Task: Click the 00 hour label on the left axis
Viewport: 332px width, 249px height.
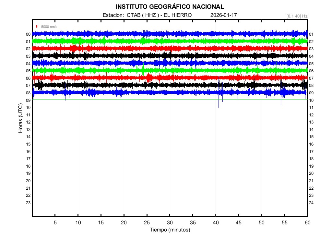Action: click(x=28, y=34)
